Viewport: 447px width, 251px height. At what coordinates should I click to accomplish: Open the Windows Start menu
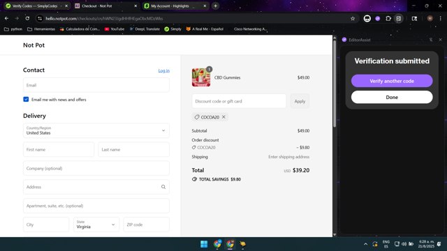point(204,244)
